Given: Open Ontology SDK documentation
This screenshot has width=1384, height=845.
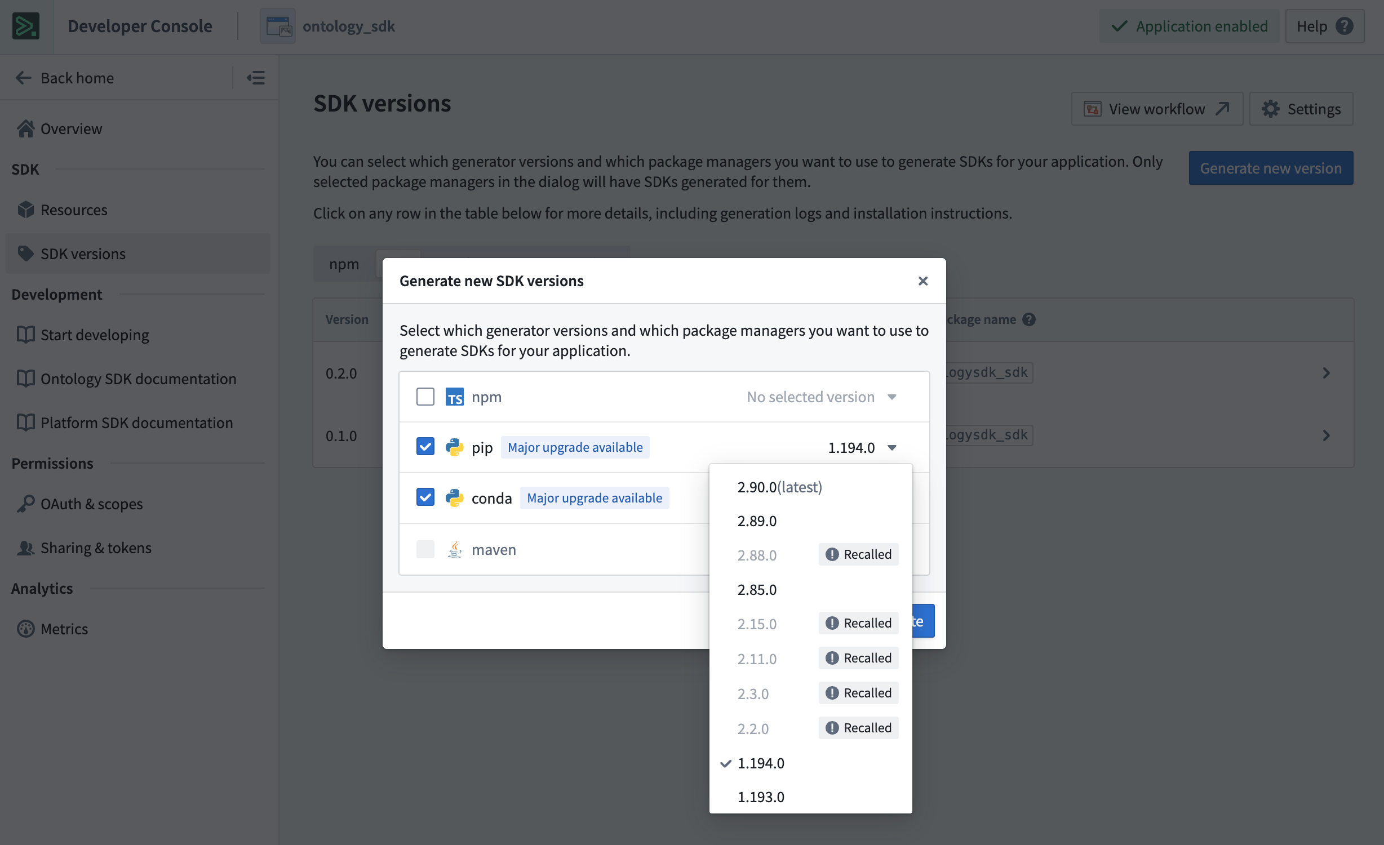Looking at the screenshot, I should pyautogui.click(x=138, y=379).
